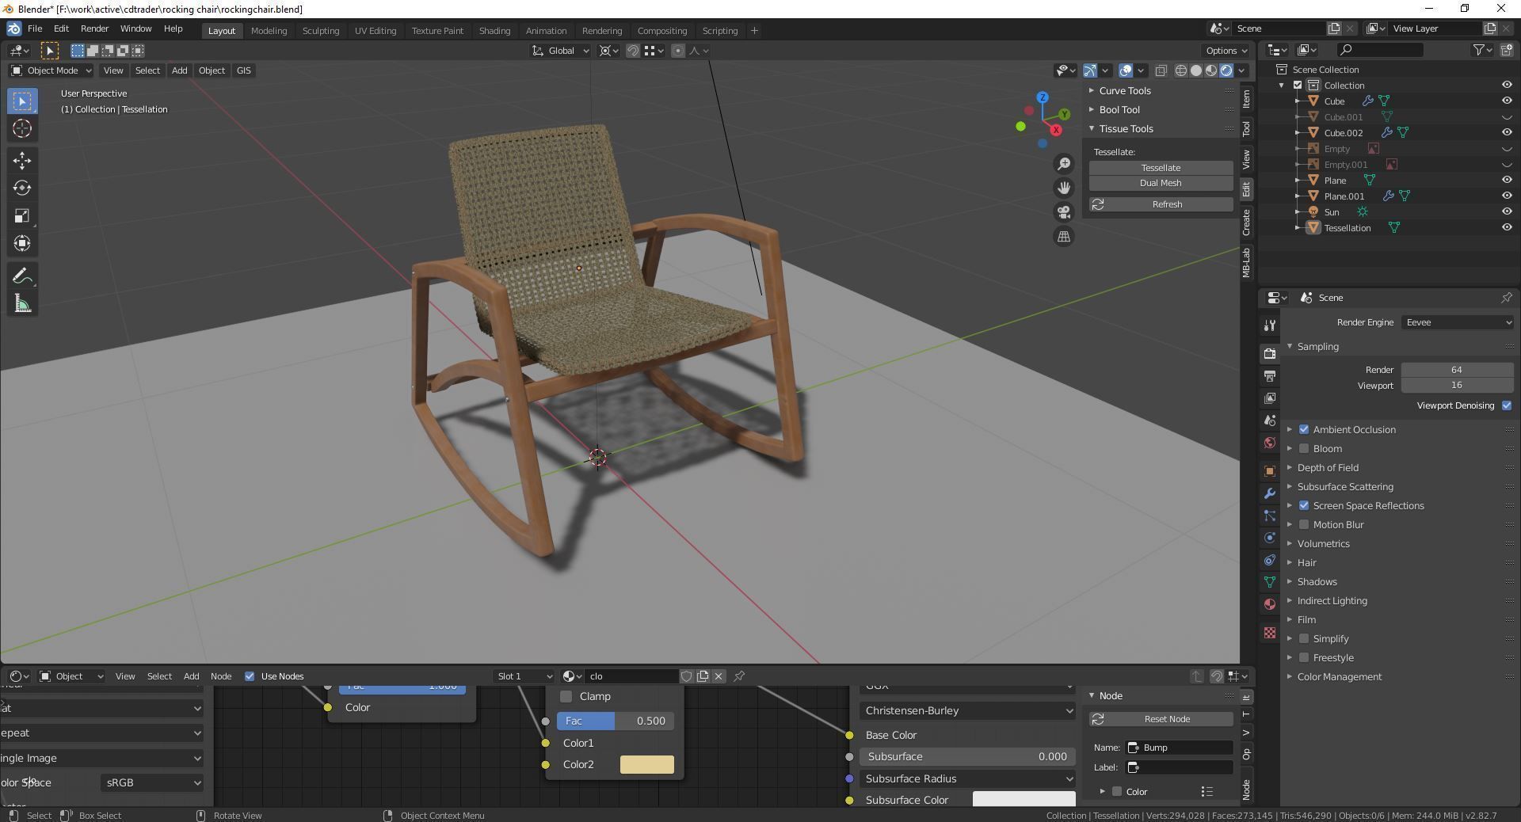
Task: Click the viewport Options button
Action: tap(1227, 51)
